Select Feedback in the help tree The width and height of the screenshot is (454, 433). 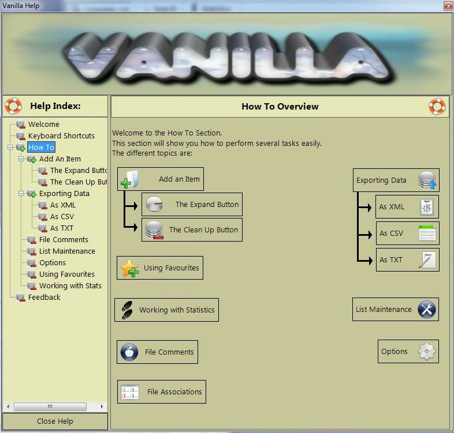coord(44,298)
